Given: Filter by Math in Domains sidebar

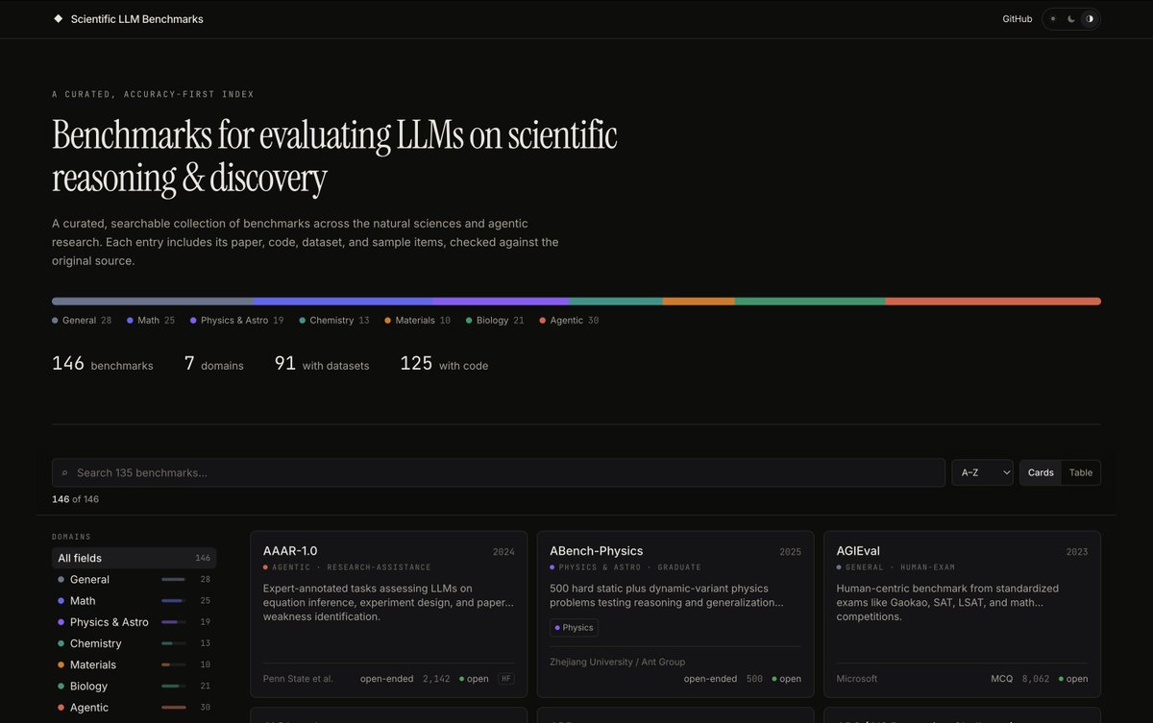Looking at the screenshot, I should tap(134, 600).
